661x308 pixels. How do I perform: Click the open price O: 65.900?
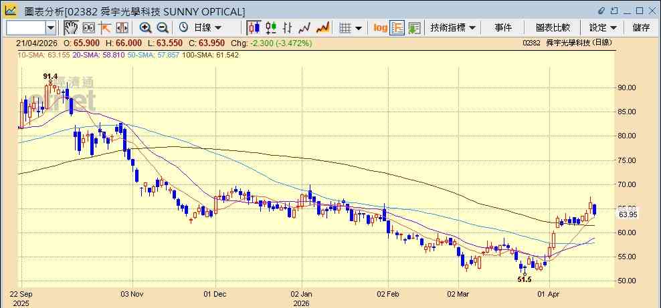pyautogui.click(x=82, y=43)
